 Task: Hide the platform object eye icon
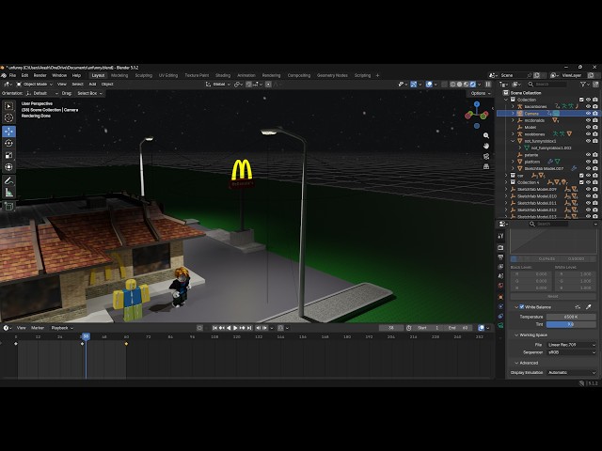588,162
